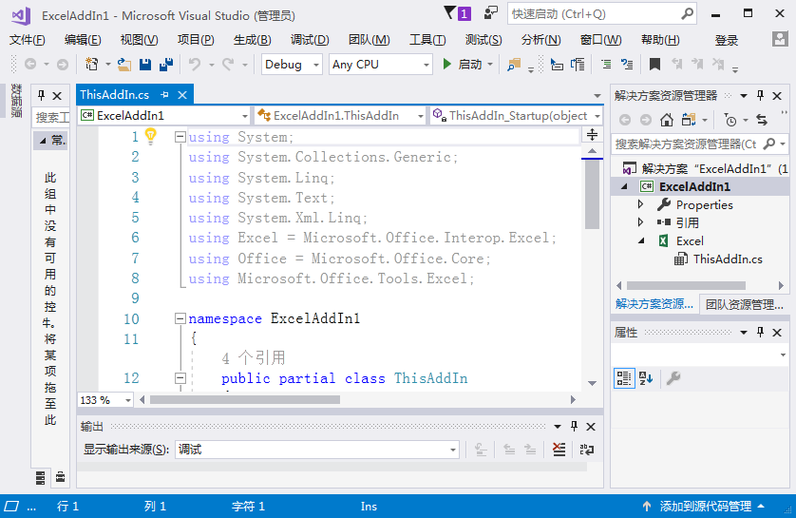Toggle auto-hide pin on Solution Explorer

760,95
